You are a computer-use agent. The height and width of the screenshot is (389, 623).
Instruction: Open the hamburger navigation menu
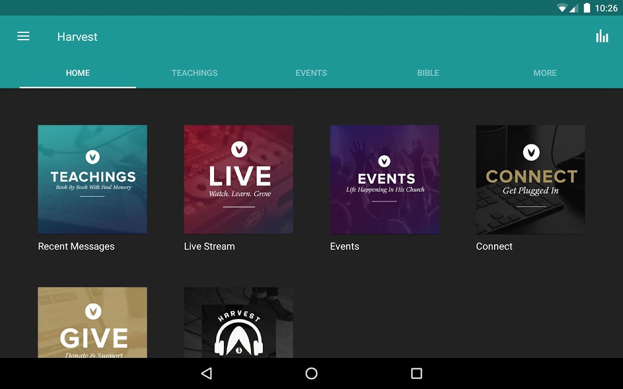[23, 36]
